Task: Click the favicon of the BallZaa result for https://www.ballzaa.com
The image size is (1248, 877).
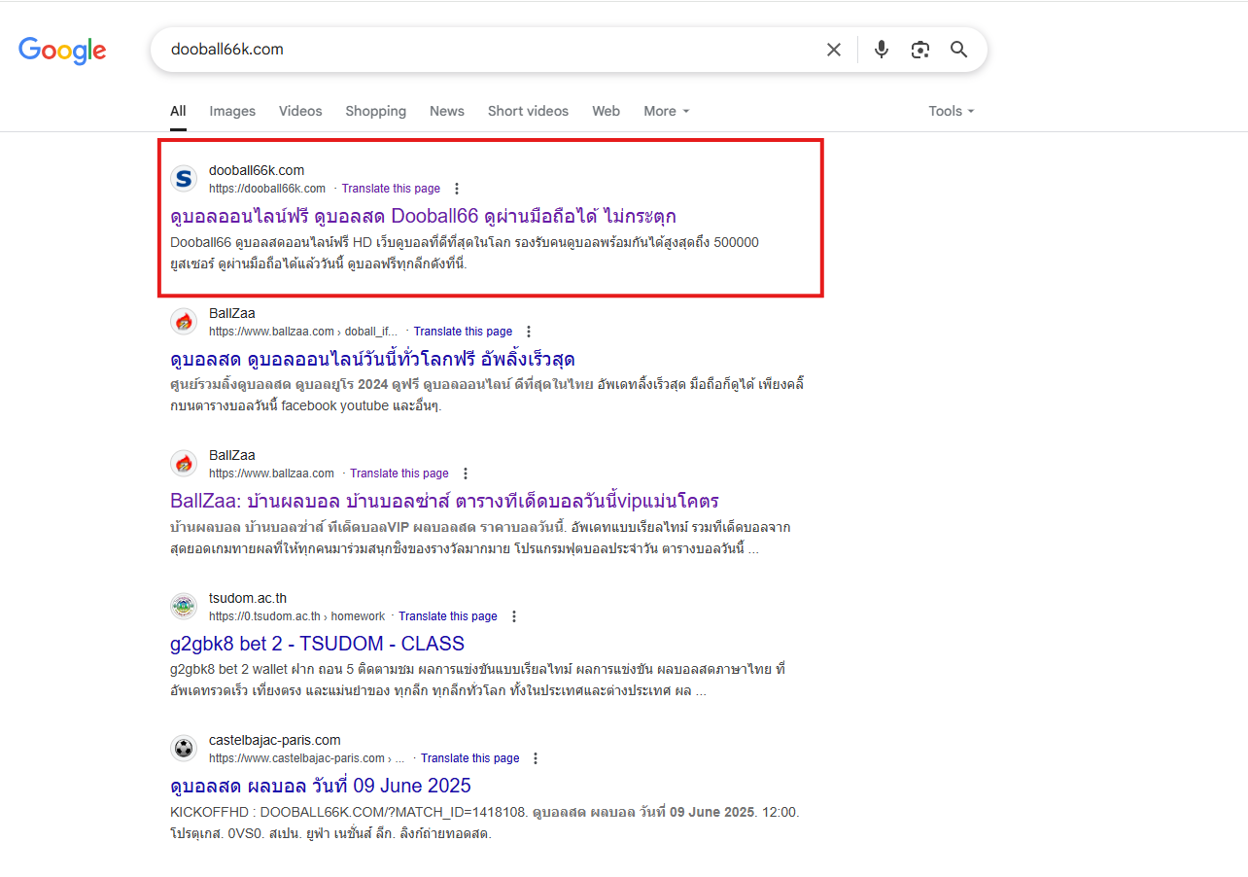Action: pyautogui.click(x=184, y=464)
